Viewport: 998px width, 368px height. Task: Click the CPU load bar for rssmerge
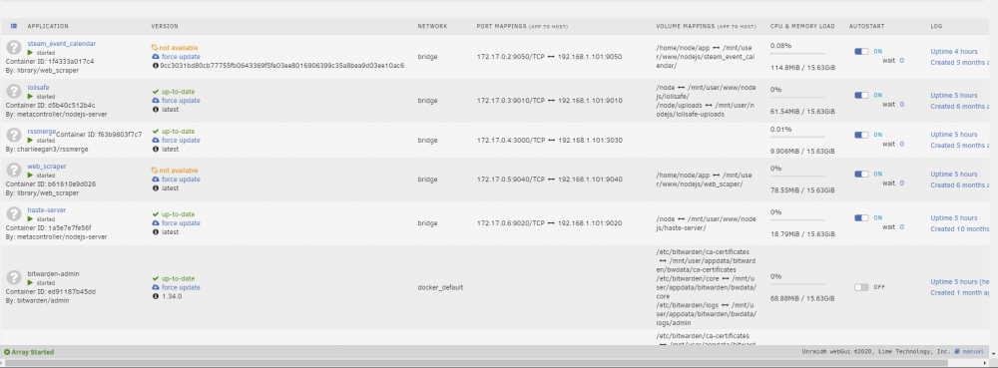click(x=797, y=138)
